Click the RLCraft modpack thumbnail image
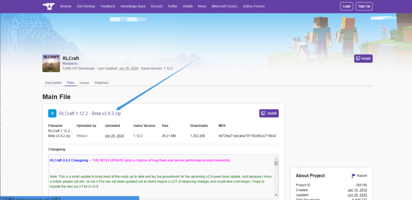Viewport: 412px width, 200px height. click(x=51, y=63)
